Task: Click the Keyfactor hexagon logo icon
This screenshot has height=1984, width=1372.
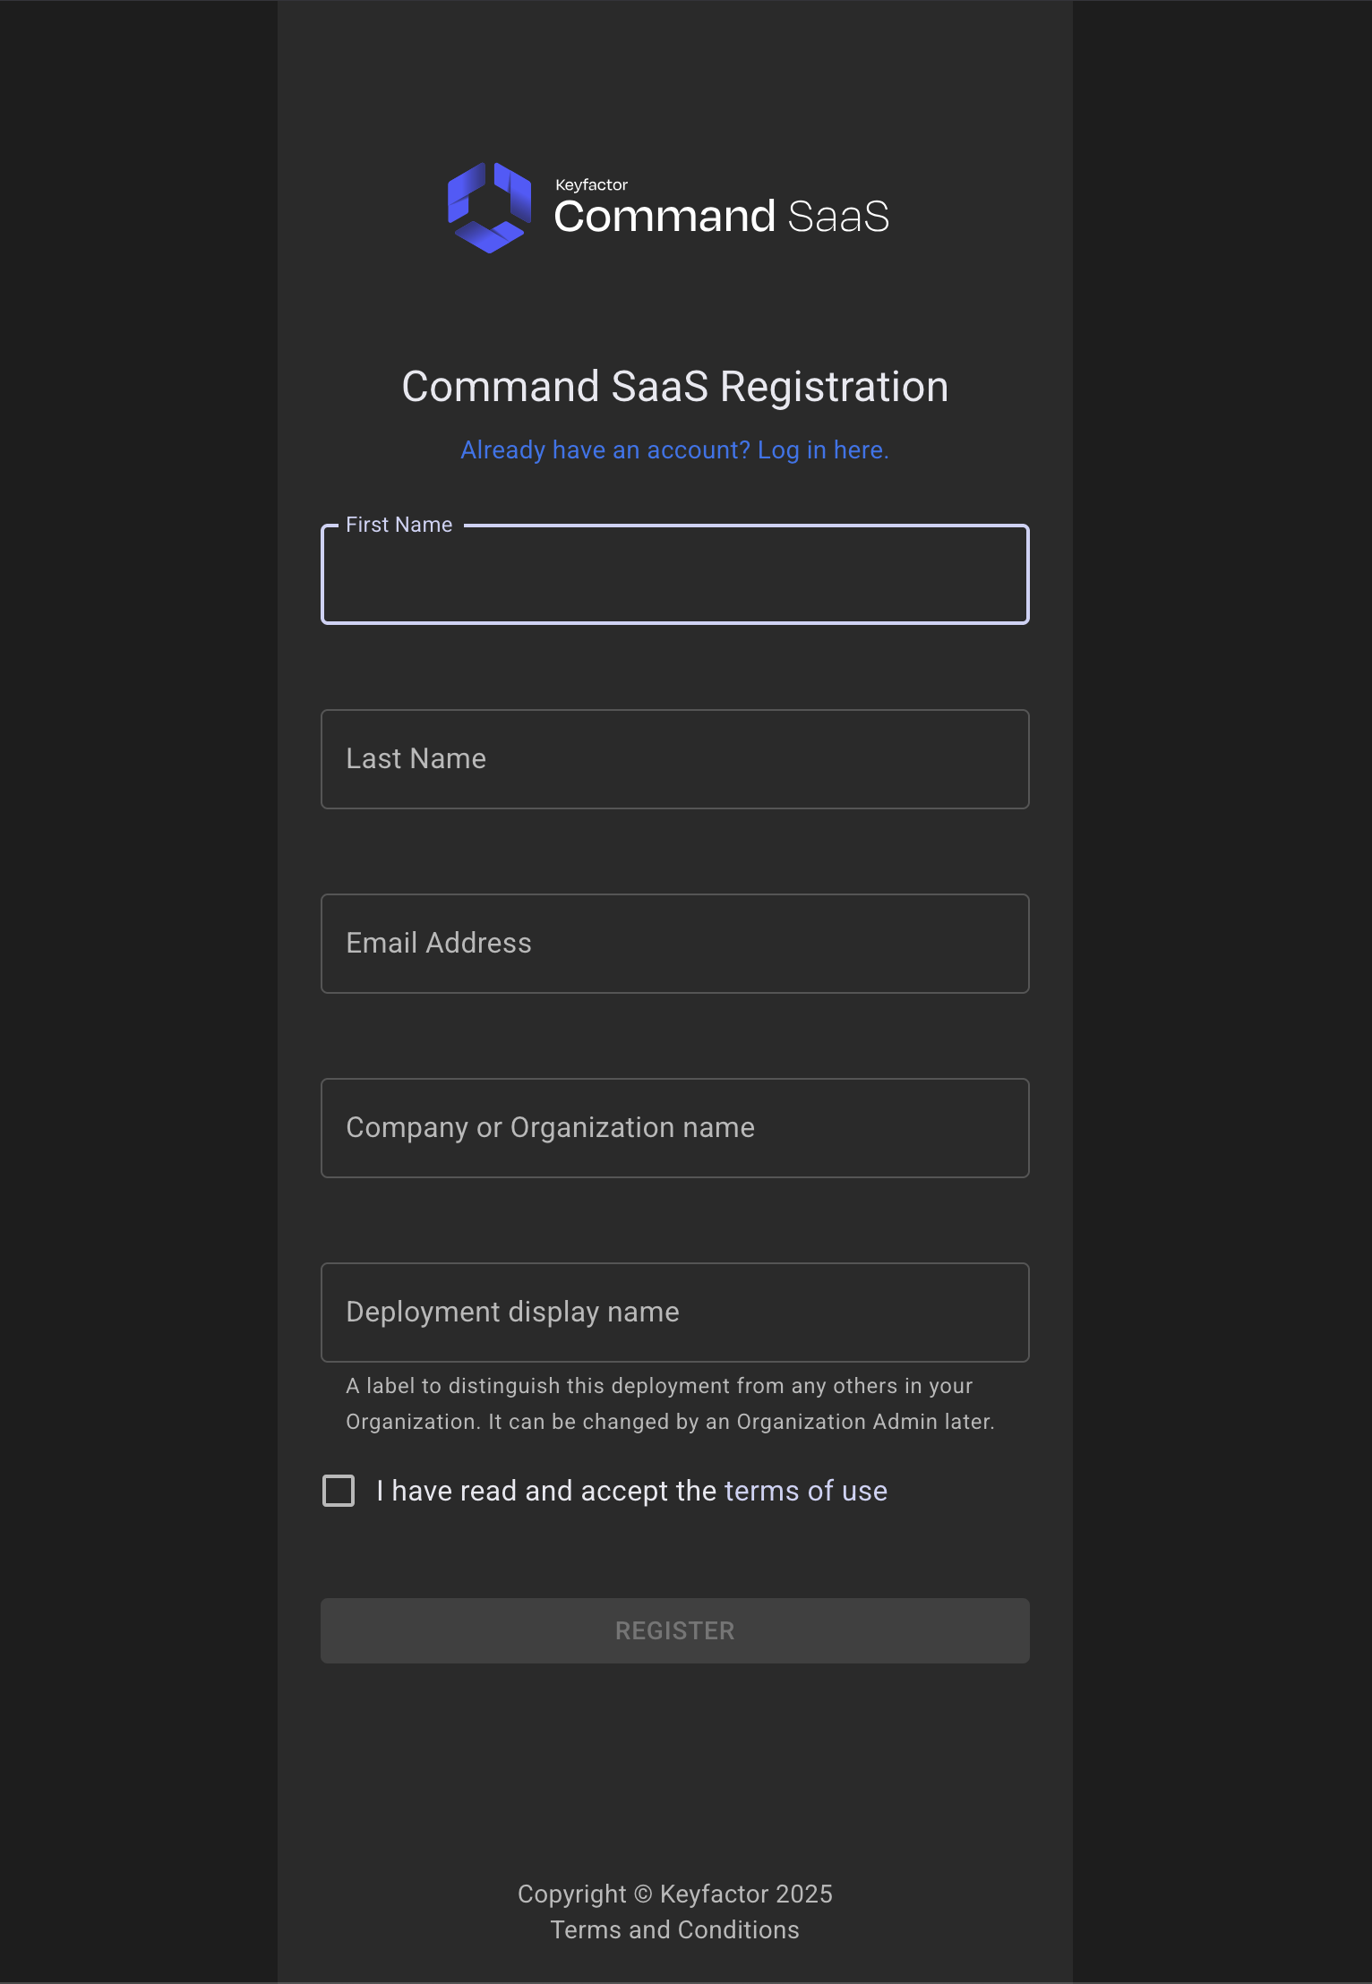Action: click(x=489, y=208)
